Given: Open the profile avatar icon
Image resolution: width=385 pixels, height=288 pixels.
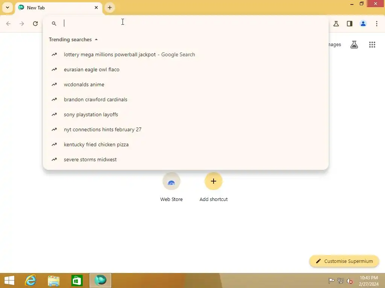Looking at the screenshot, I should pyautogui.click(x=363, y=24).
